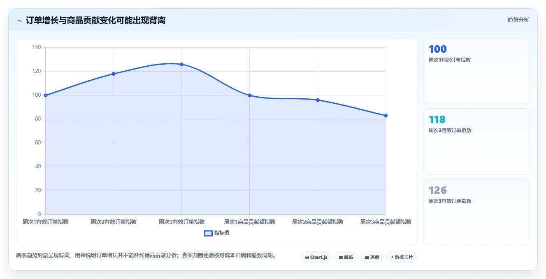Click the data point for 周次2有效订单指数
The image size is (546, 279).
[114, 74]
